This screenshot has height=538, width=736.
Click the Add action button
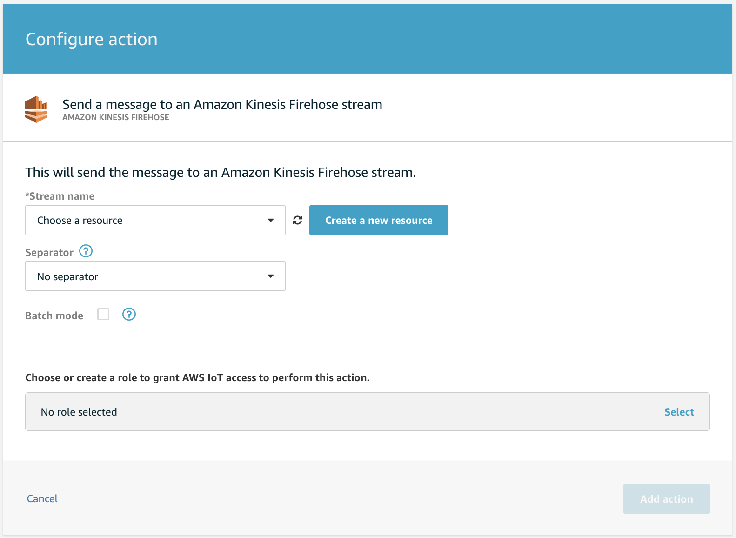point(666,499)
